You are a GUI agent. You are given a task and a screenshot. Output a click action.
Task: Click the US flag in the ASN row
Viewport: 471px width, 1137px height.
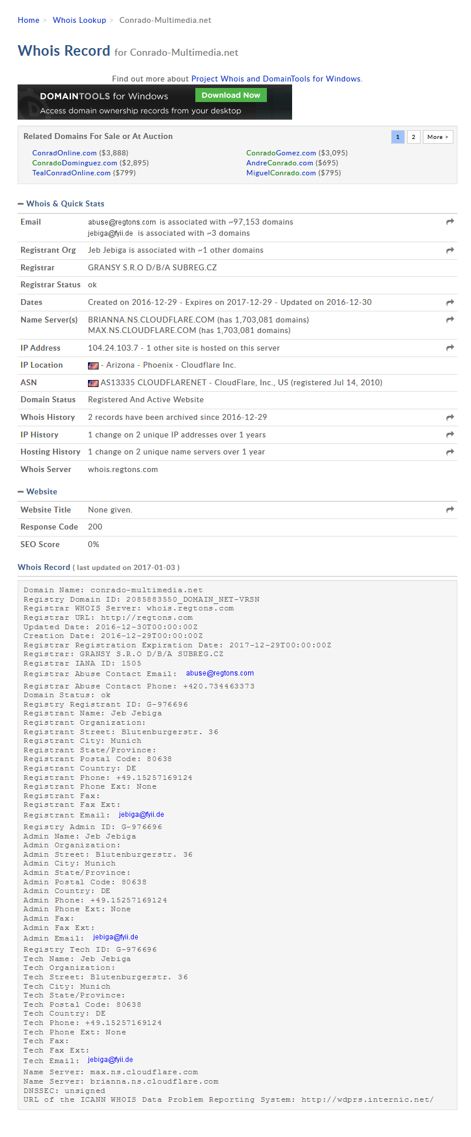(93, 383)
